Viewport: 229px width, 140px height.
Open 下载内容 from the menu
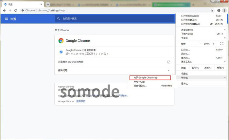(x=201, y=34)
